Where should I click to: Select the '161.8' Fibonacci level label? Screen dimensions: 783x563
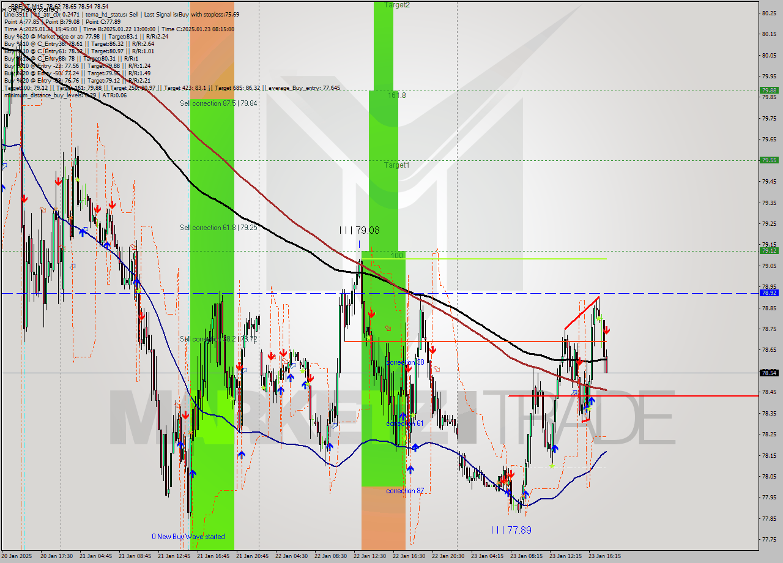tap(396, 95)
